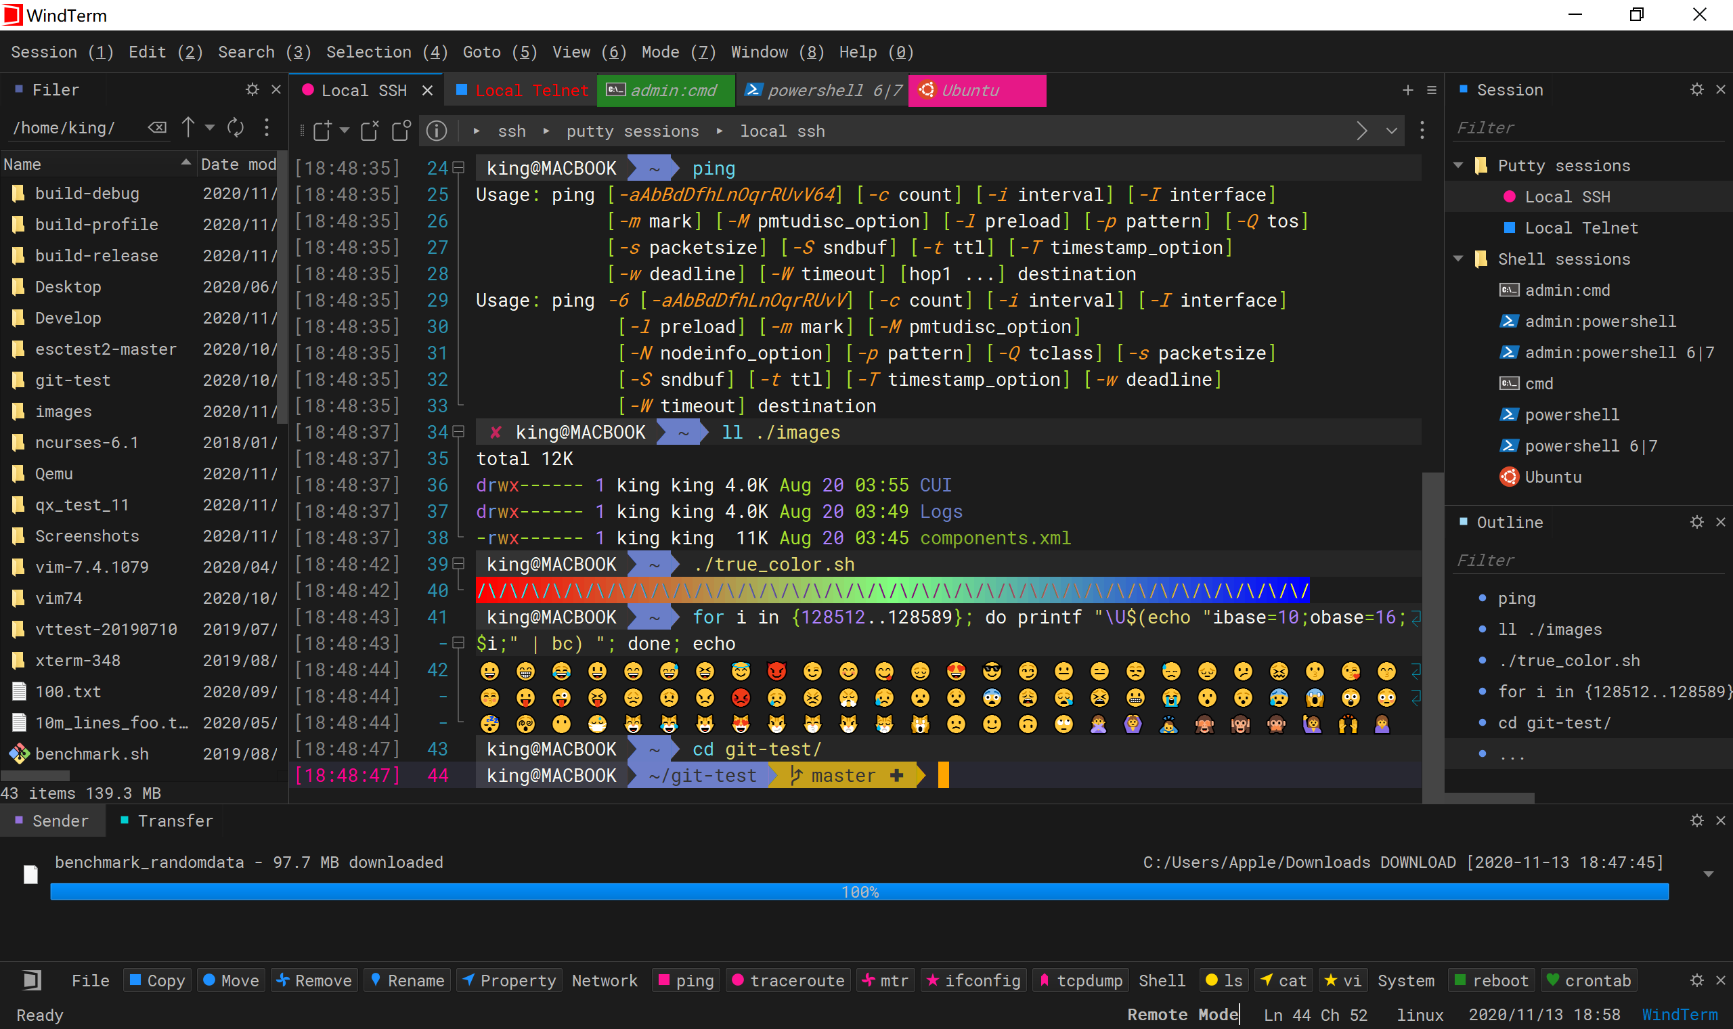
Task: Open the Selection menu item
Action: coord(385,51)
